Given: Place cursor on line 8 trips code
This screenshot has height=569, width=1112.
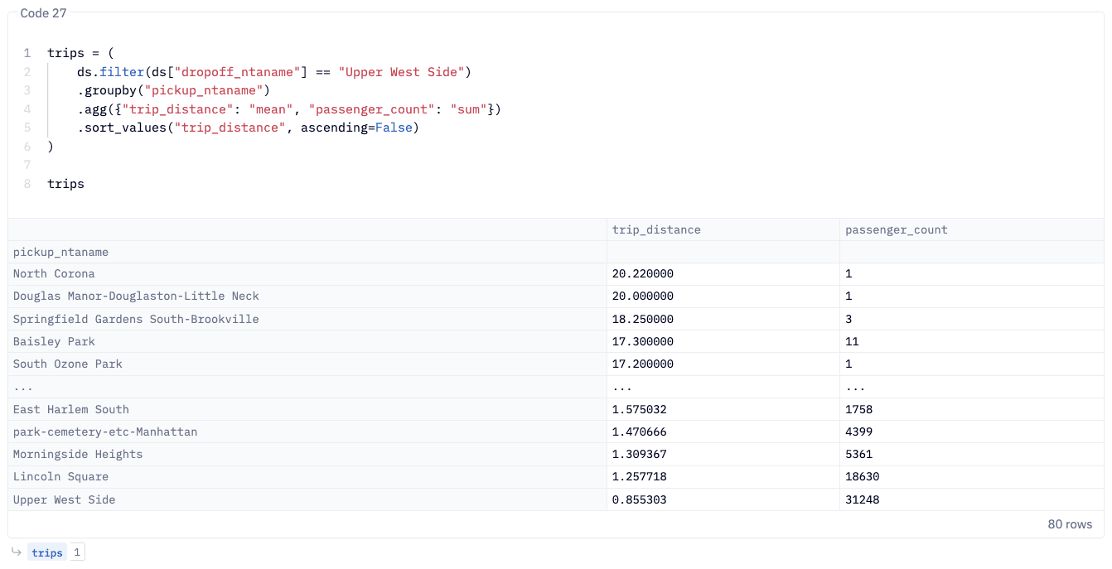Looking at the screenshot, I should click(65, 184).
